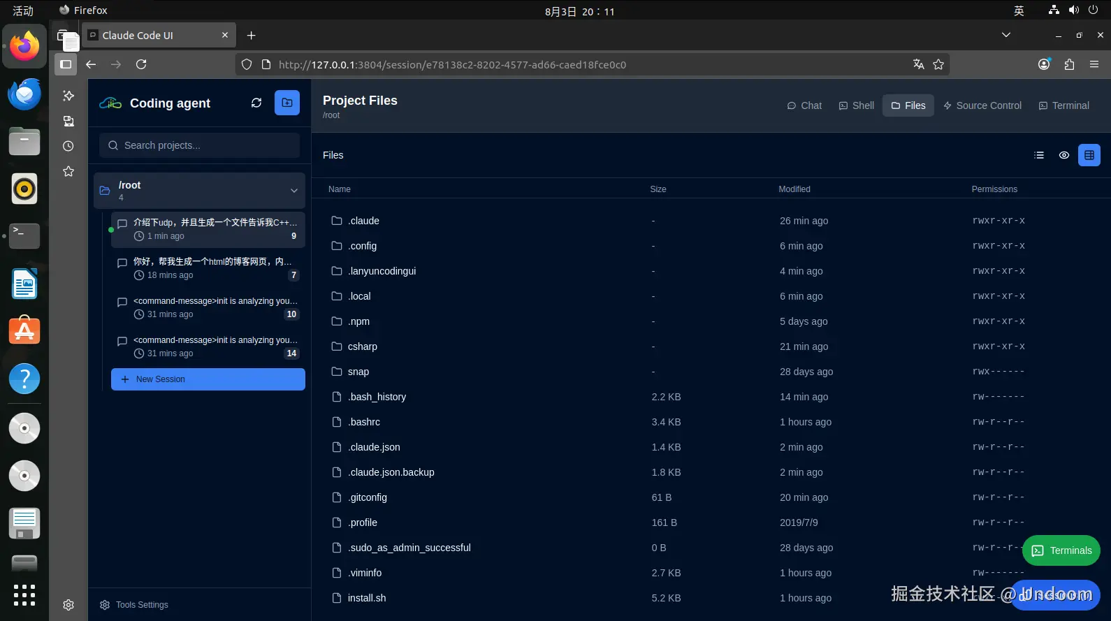Click the history clock icon in sidebar
The height and width of the screenshot is (621, 1111).
tap(68, 146)
